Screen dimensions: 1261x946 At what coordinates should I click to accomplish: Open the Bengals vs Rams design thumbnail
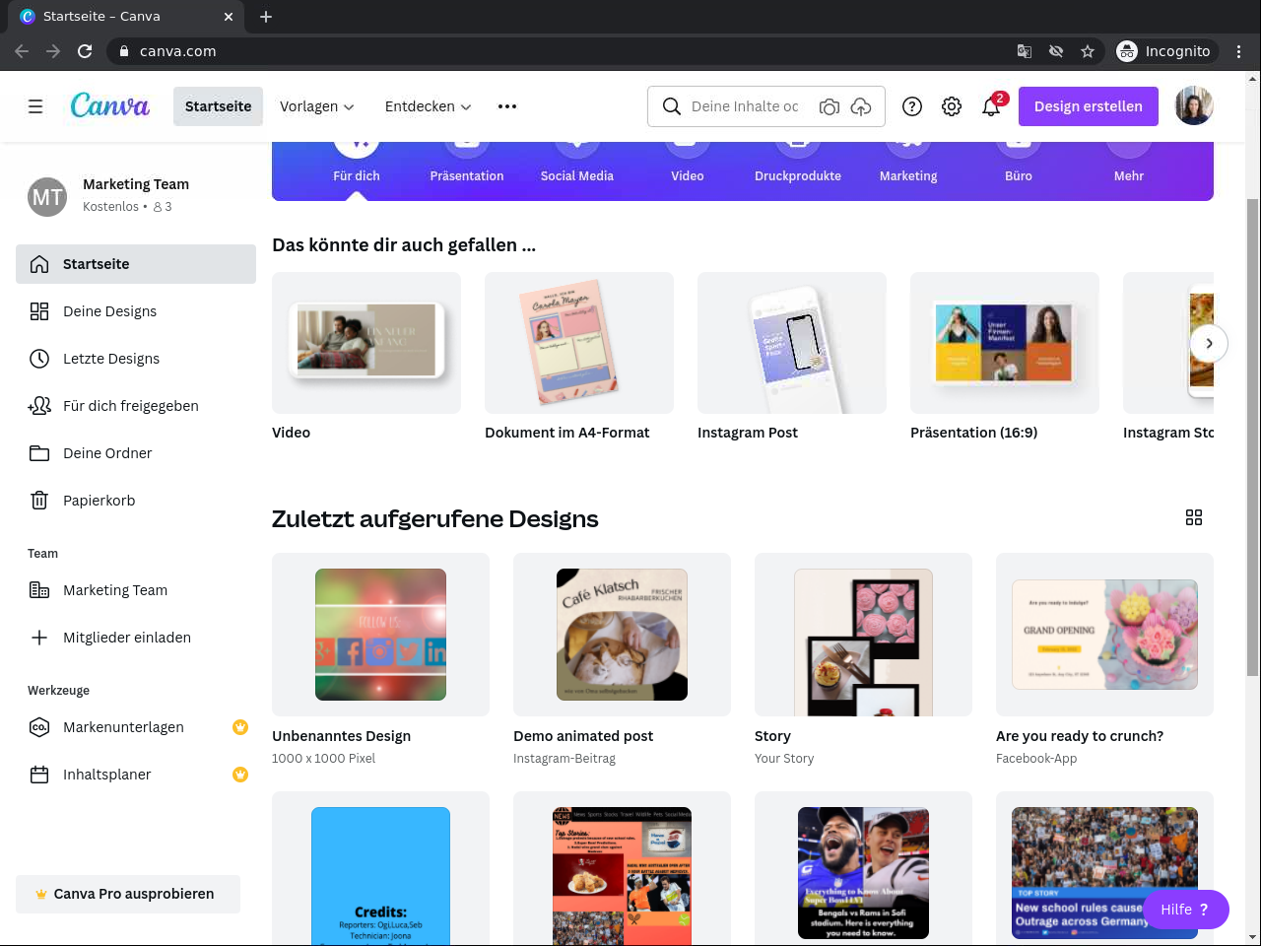pos(863,869)
